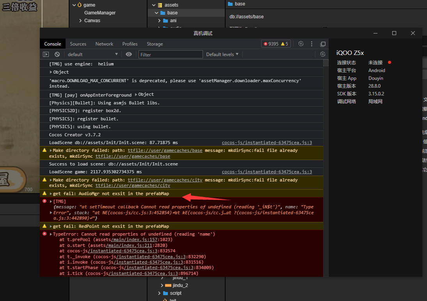Open source link next to LoadScene Init.scene

267,143
